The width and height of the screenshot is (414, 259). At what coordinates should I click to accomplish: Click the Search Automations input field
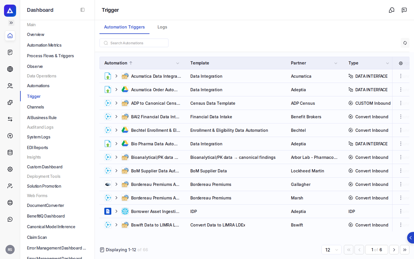tap(134, 43)
